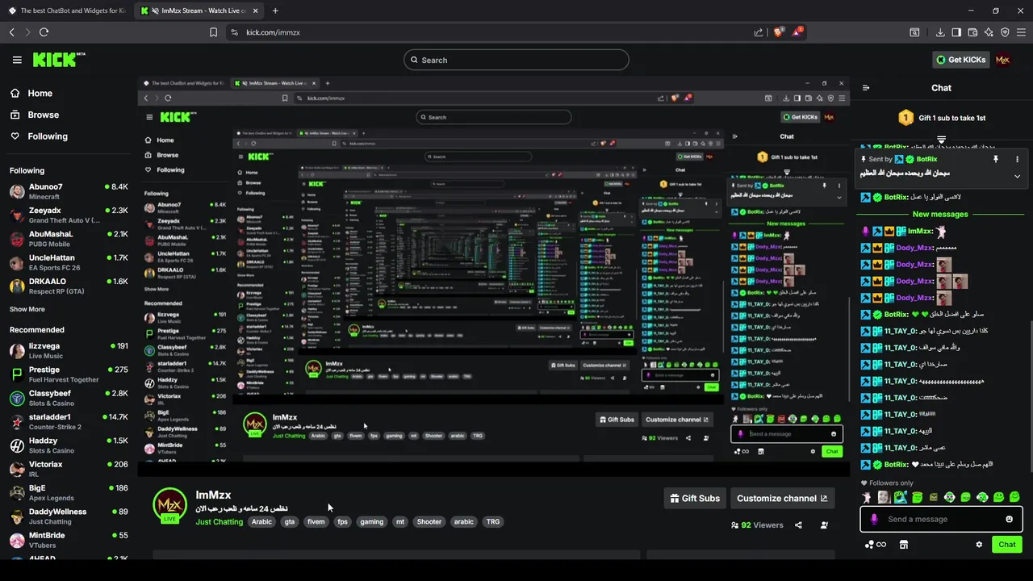Open a new browser tab with the plus button
Screen dimensions: 1033x581
tap(275, 10)
